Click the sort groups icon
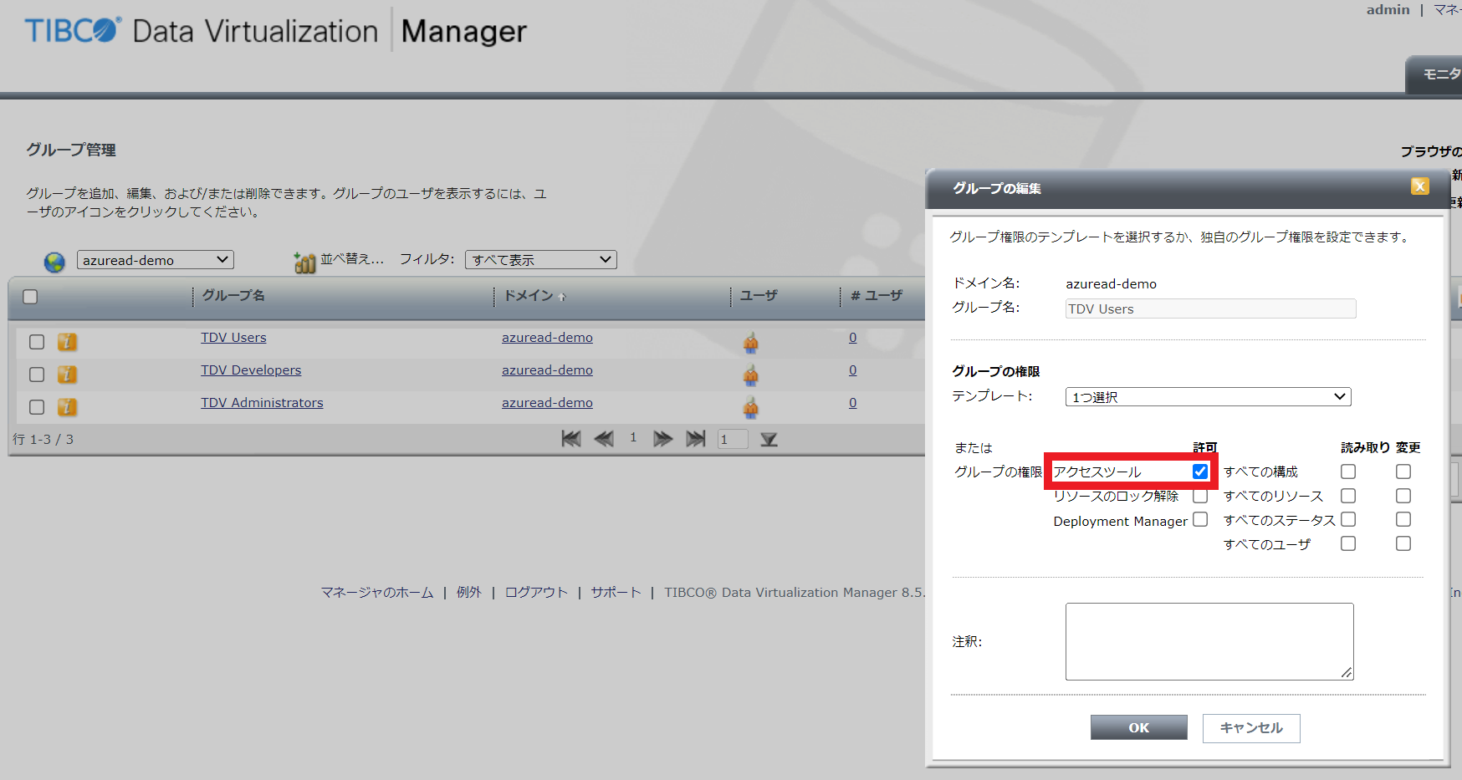The image size is (1462, 780). coord(304,263)
